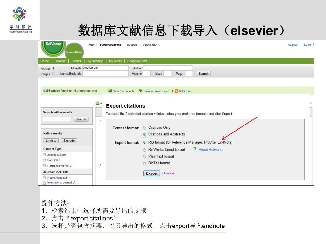Image resolution: width=326 pixels, height=244 pixels.
Task: Click RSS Feed link
Action: (186, 91)
